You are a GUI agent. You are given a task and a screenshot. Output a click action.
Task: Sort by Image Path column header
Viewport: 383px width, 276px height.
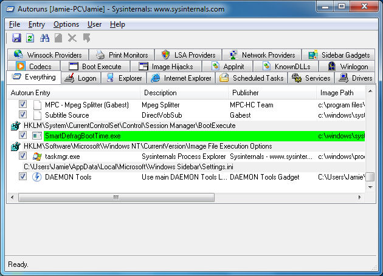340,93
